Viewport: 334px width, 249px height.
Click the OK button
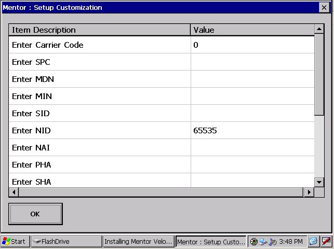pyautogui.click(x=35, y=214)
